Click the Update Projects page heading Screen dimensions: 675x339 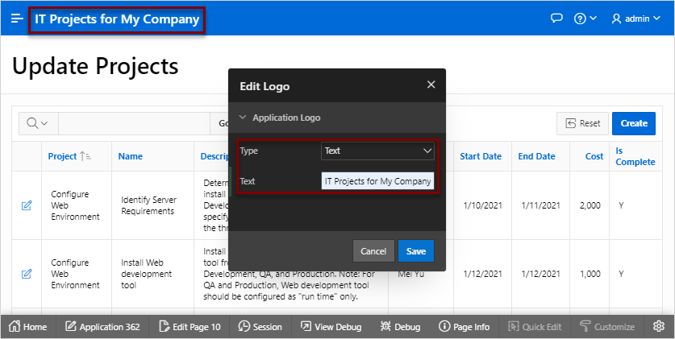(95, 66)
